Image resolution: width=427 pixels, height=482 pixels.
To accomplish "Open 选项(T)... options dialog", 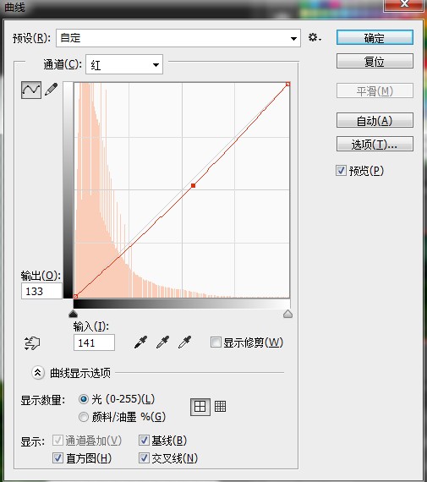I will pos(375,144).
